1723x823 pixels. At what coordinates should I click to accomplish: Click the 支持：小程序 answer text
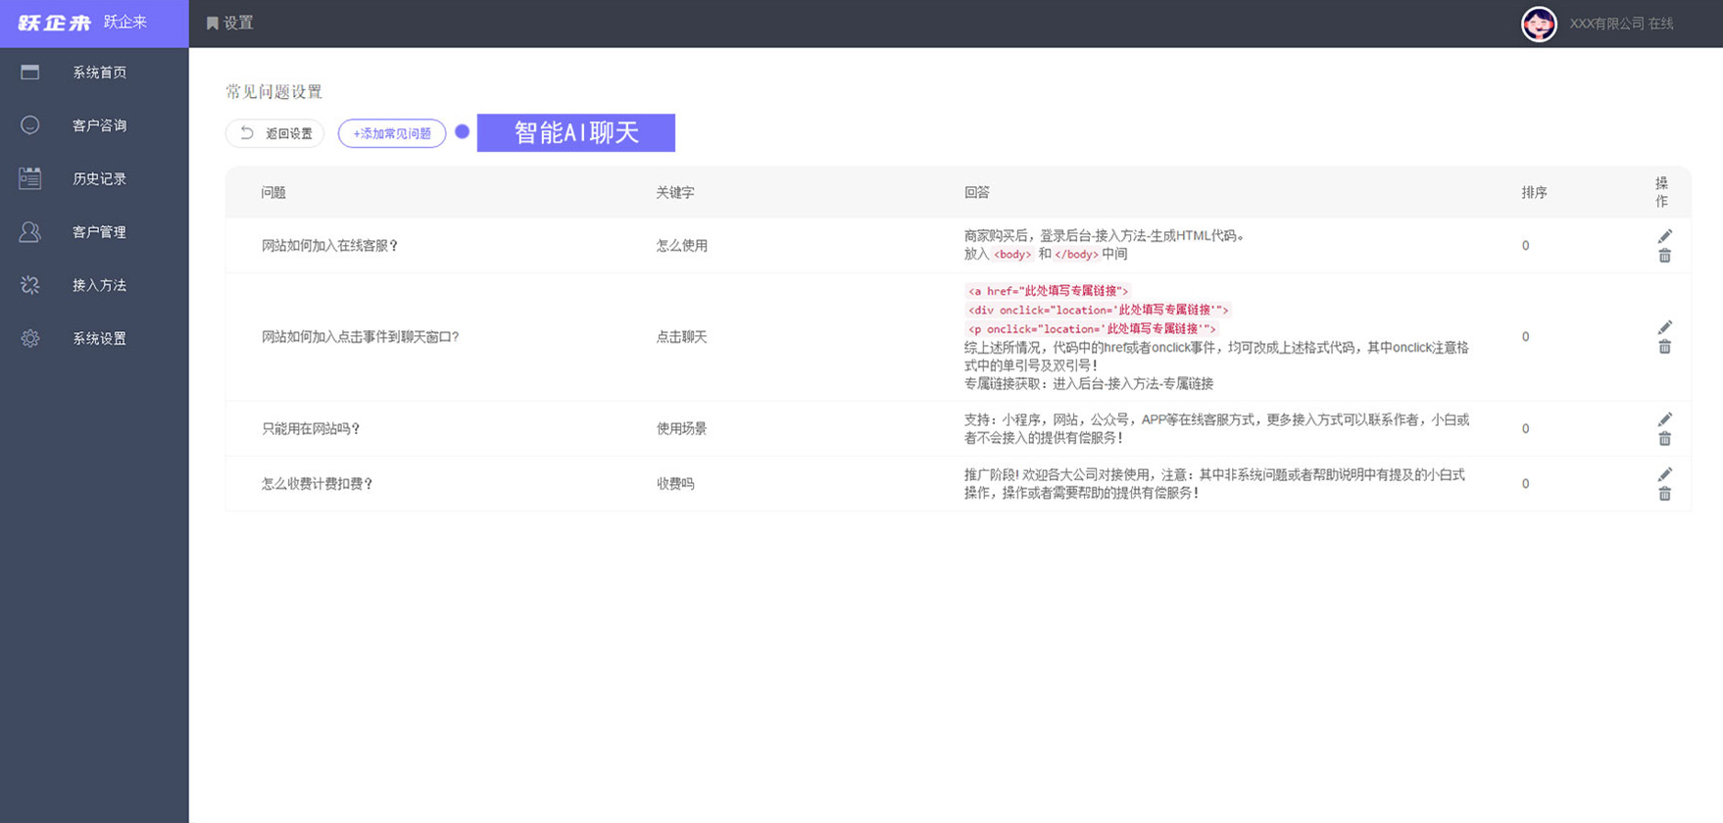point(1216,428)
